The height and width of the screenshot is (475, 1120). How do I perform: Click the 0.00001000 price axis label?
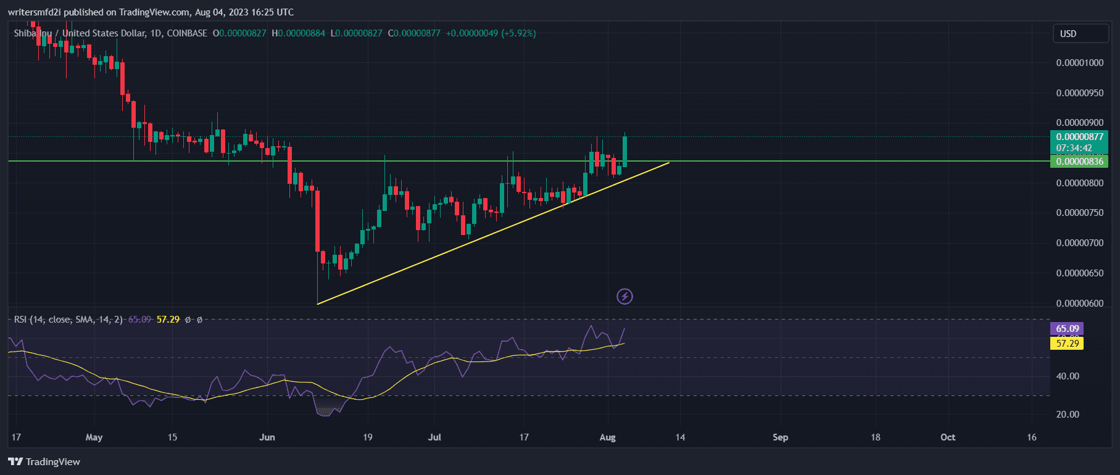[1080, 63]
